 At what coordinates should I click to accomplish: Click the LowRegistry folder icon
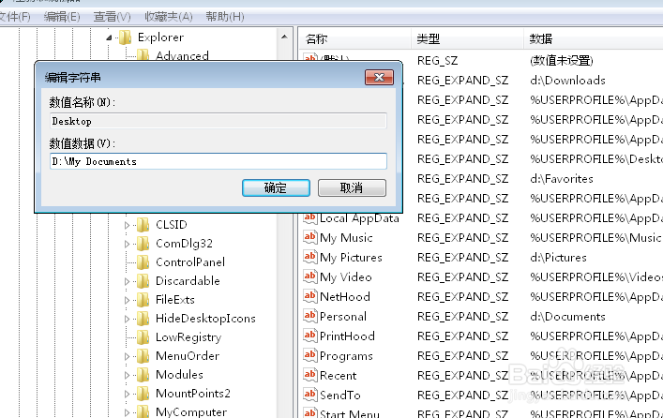point(143,336)
